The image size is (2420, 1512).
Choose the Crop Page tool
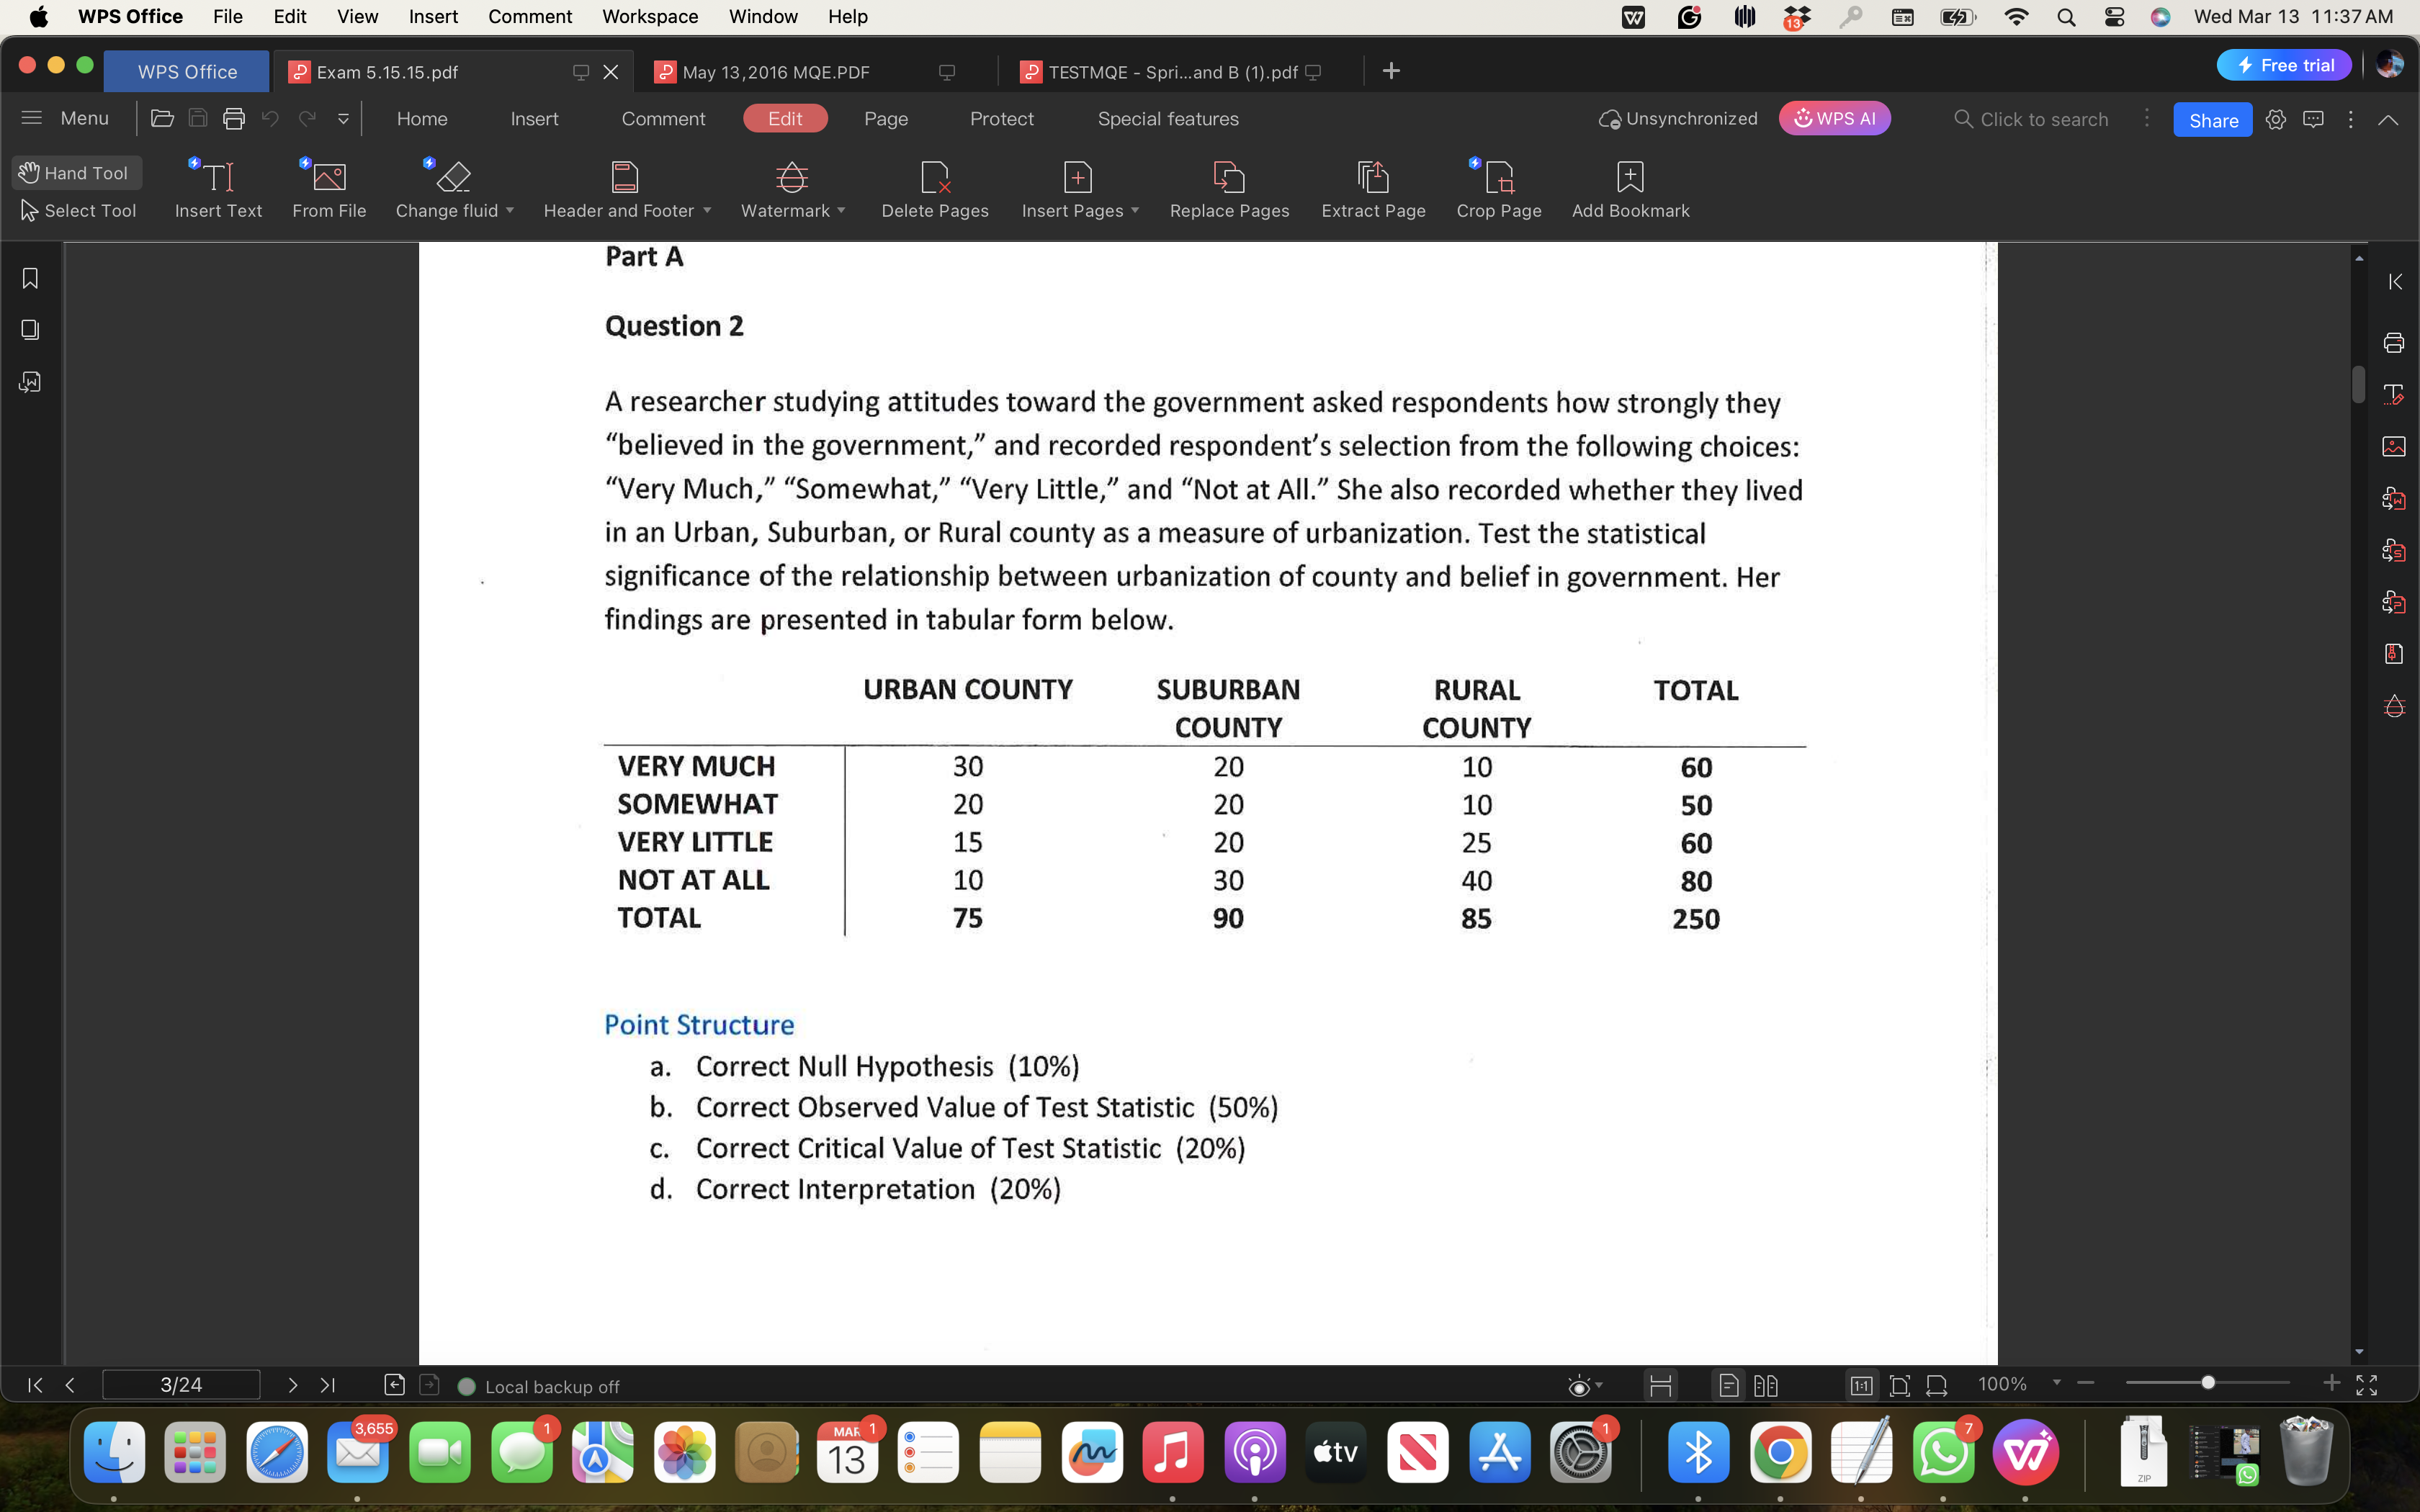click(x=1498, y=178)
